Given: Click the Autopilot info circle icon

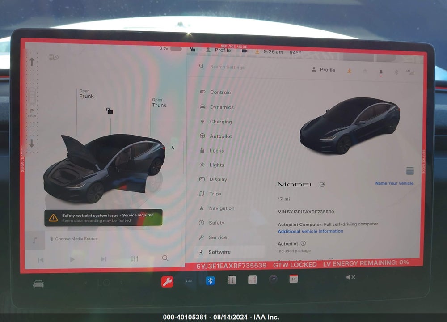Looking at the screenshot, I should 304,243.
